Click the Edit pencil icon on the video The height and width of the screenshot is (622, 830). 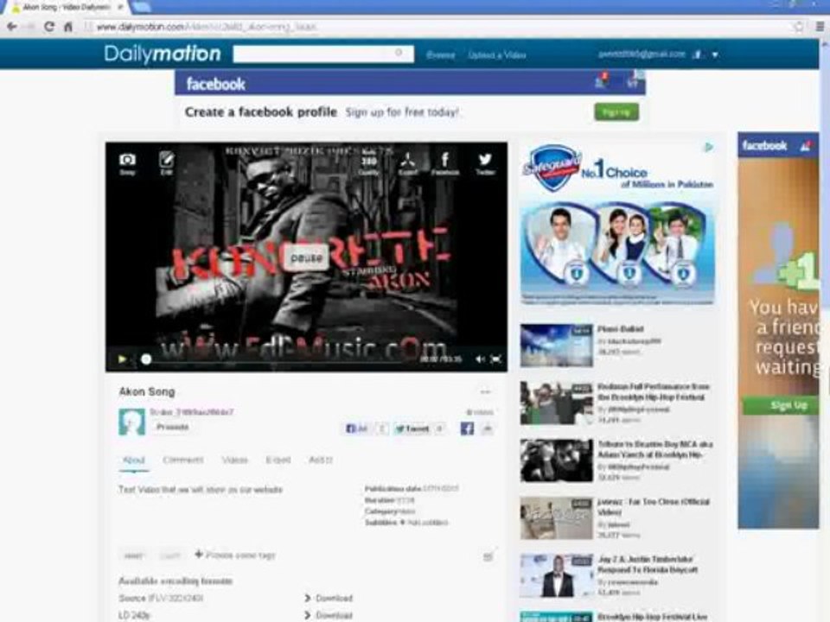click(x=166, y=163)
